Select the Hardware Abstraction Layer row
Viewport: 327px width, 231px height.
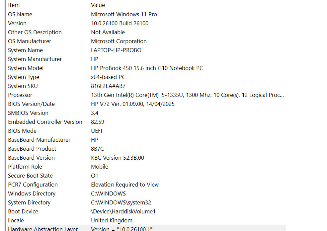[x=147, y=228]
